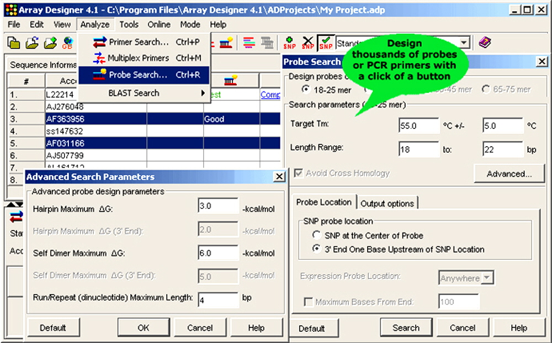Screen dimensions: 552x343
Task: Close the Advanced Search Parameters dialog
Action: tap(279, 176)
